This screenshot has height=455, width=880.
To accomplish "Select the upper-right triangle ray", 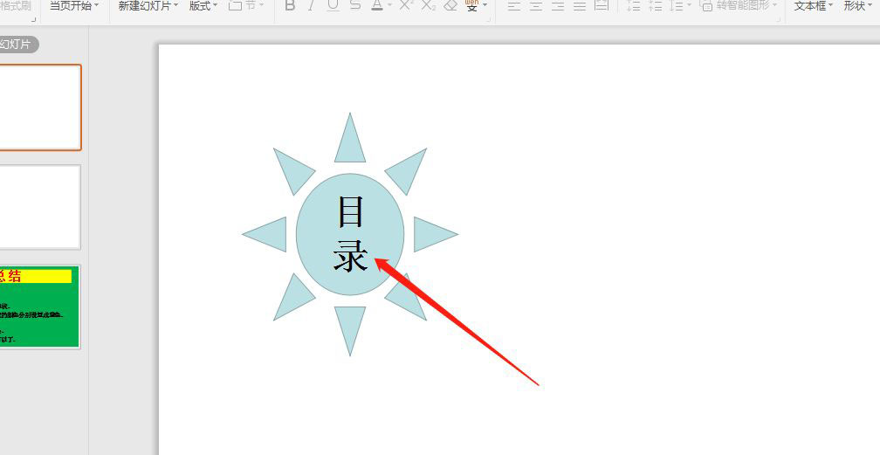I will pos(406,171).
